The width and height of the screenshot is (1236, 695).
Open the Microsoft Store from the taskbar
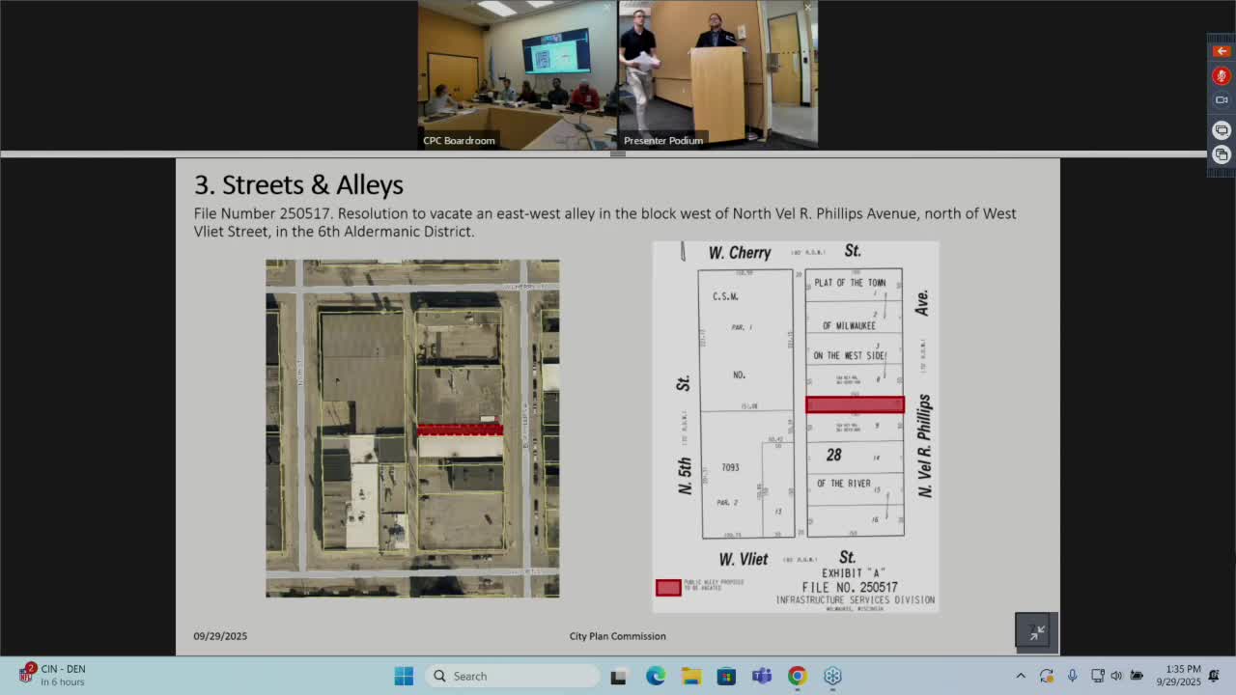[724, 676]
